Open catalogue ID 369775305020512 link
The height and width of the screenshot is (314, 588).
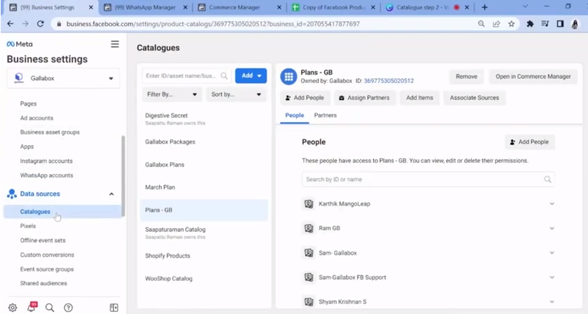click(x=388, y=81)
